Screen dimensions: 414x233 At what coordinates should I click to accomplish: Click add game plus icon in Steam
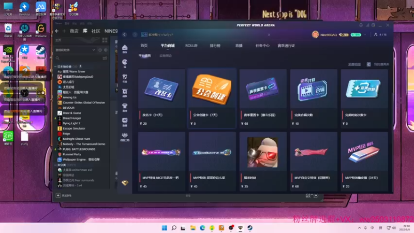pos(58,196)
